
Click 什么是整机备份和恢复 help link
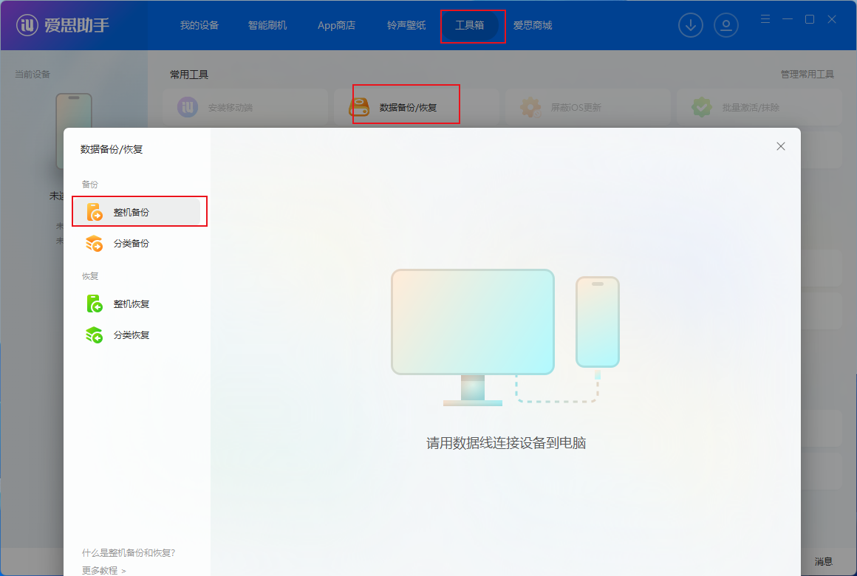click(x=129, y=552)
